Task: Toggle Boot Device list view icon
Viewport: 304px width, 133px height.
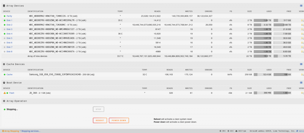Action: tap(301, 83)
